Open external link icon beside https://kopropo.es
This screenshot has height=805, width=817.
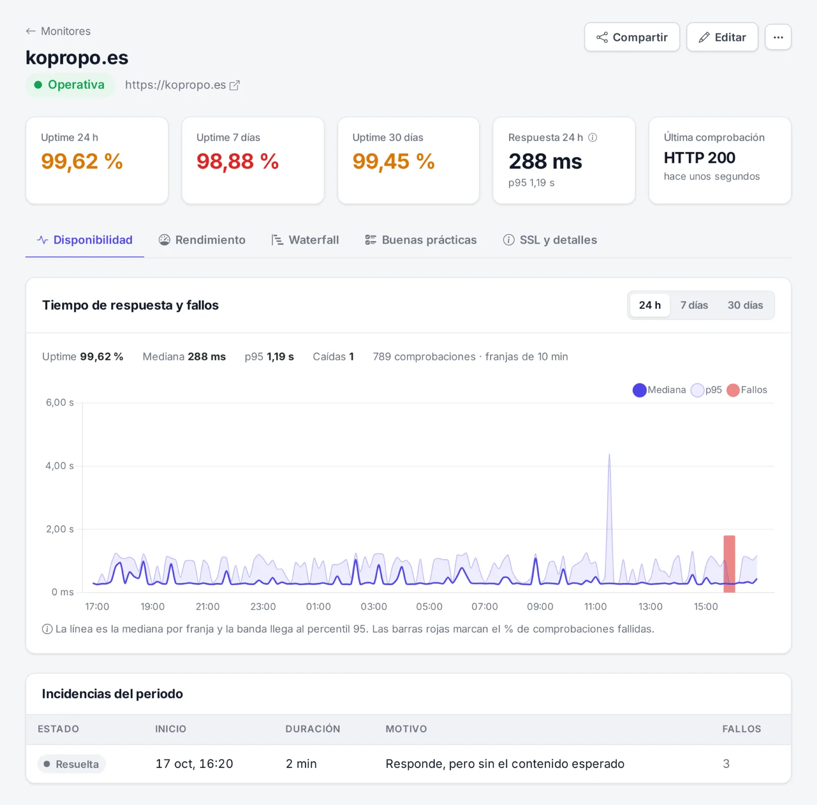[x=234, y=85]
